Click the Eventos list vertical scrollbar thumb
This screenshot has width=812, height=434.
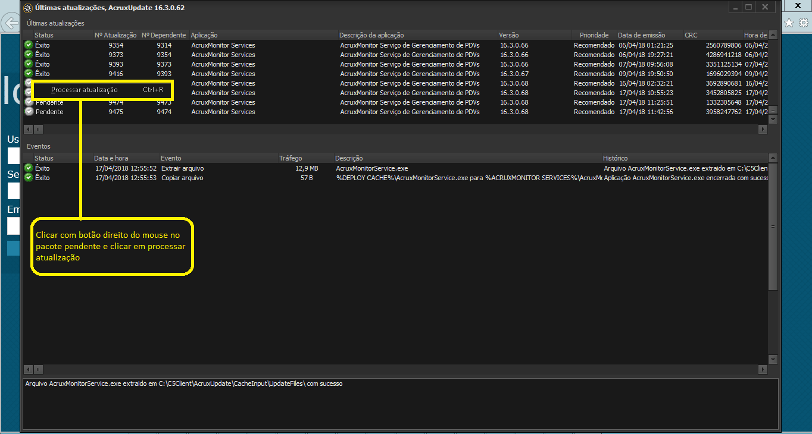773,227
